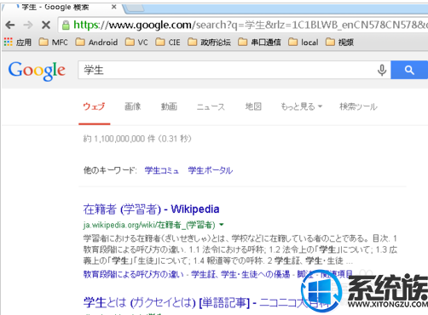Open the VC bookmark folder

click(136, 43)
